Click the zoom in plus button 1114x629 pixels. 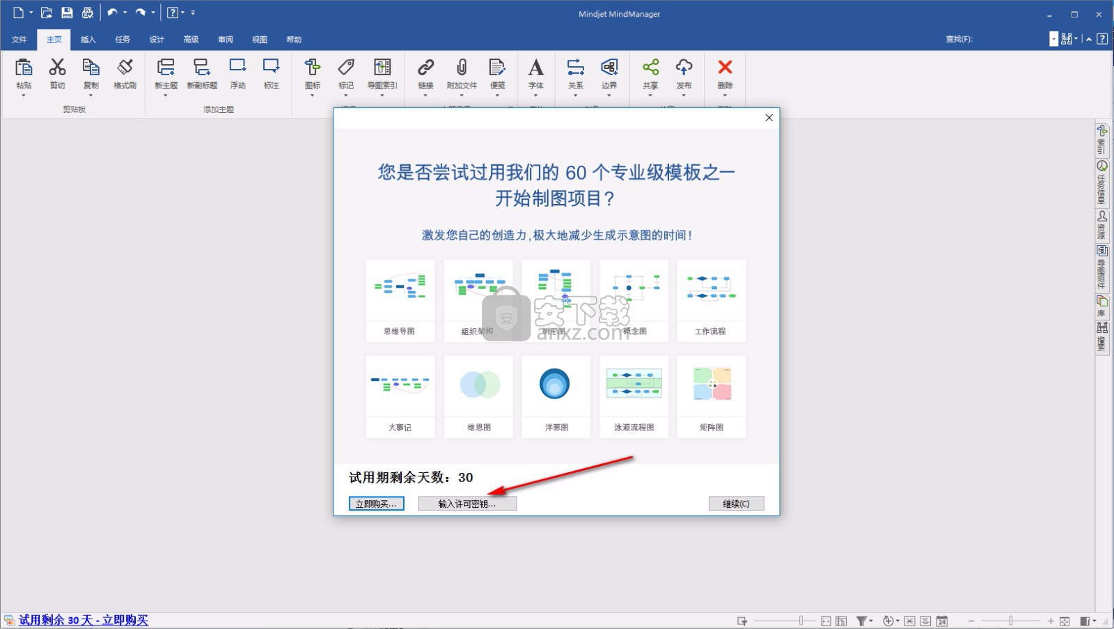click(x=1051, y=621)
